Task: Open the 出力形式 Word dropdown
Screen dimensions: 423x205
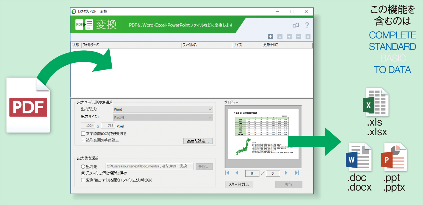Action: 163,109
